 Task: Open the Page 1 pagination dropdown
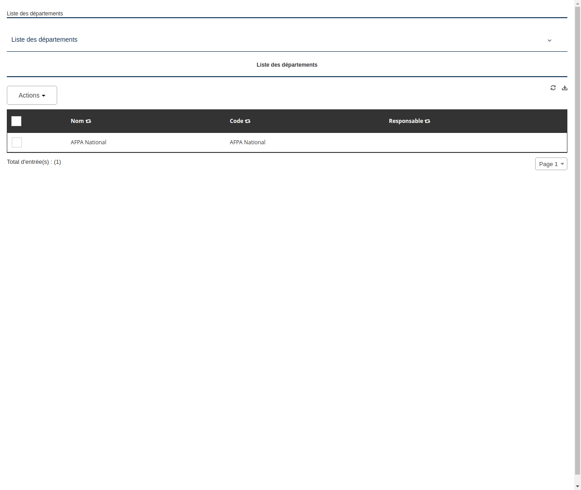coord(551,164)
